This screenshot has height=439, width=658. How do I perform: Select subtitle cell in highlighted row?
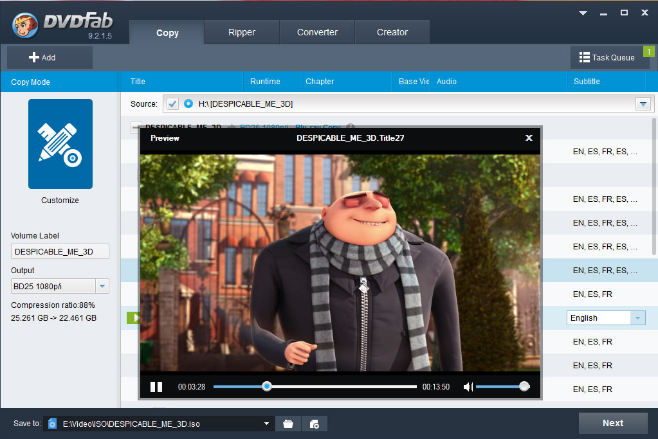pos(605,271)
